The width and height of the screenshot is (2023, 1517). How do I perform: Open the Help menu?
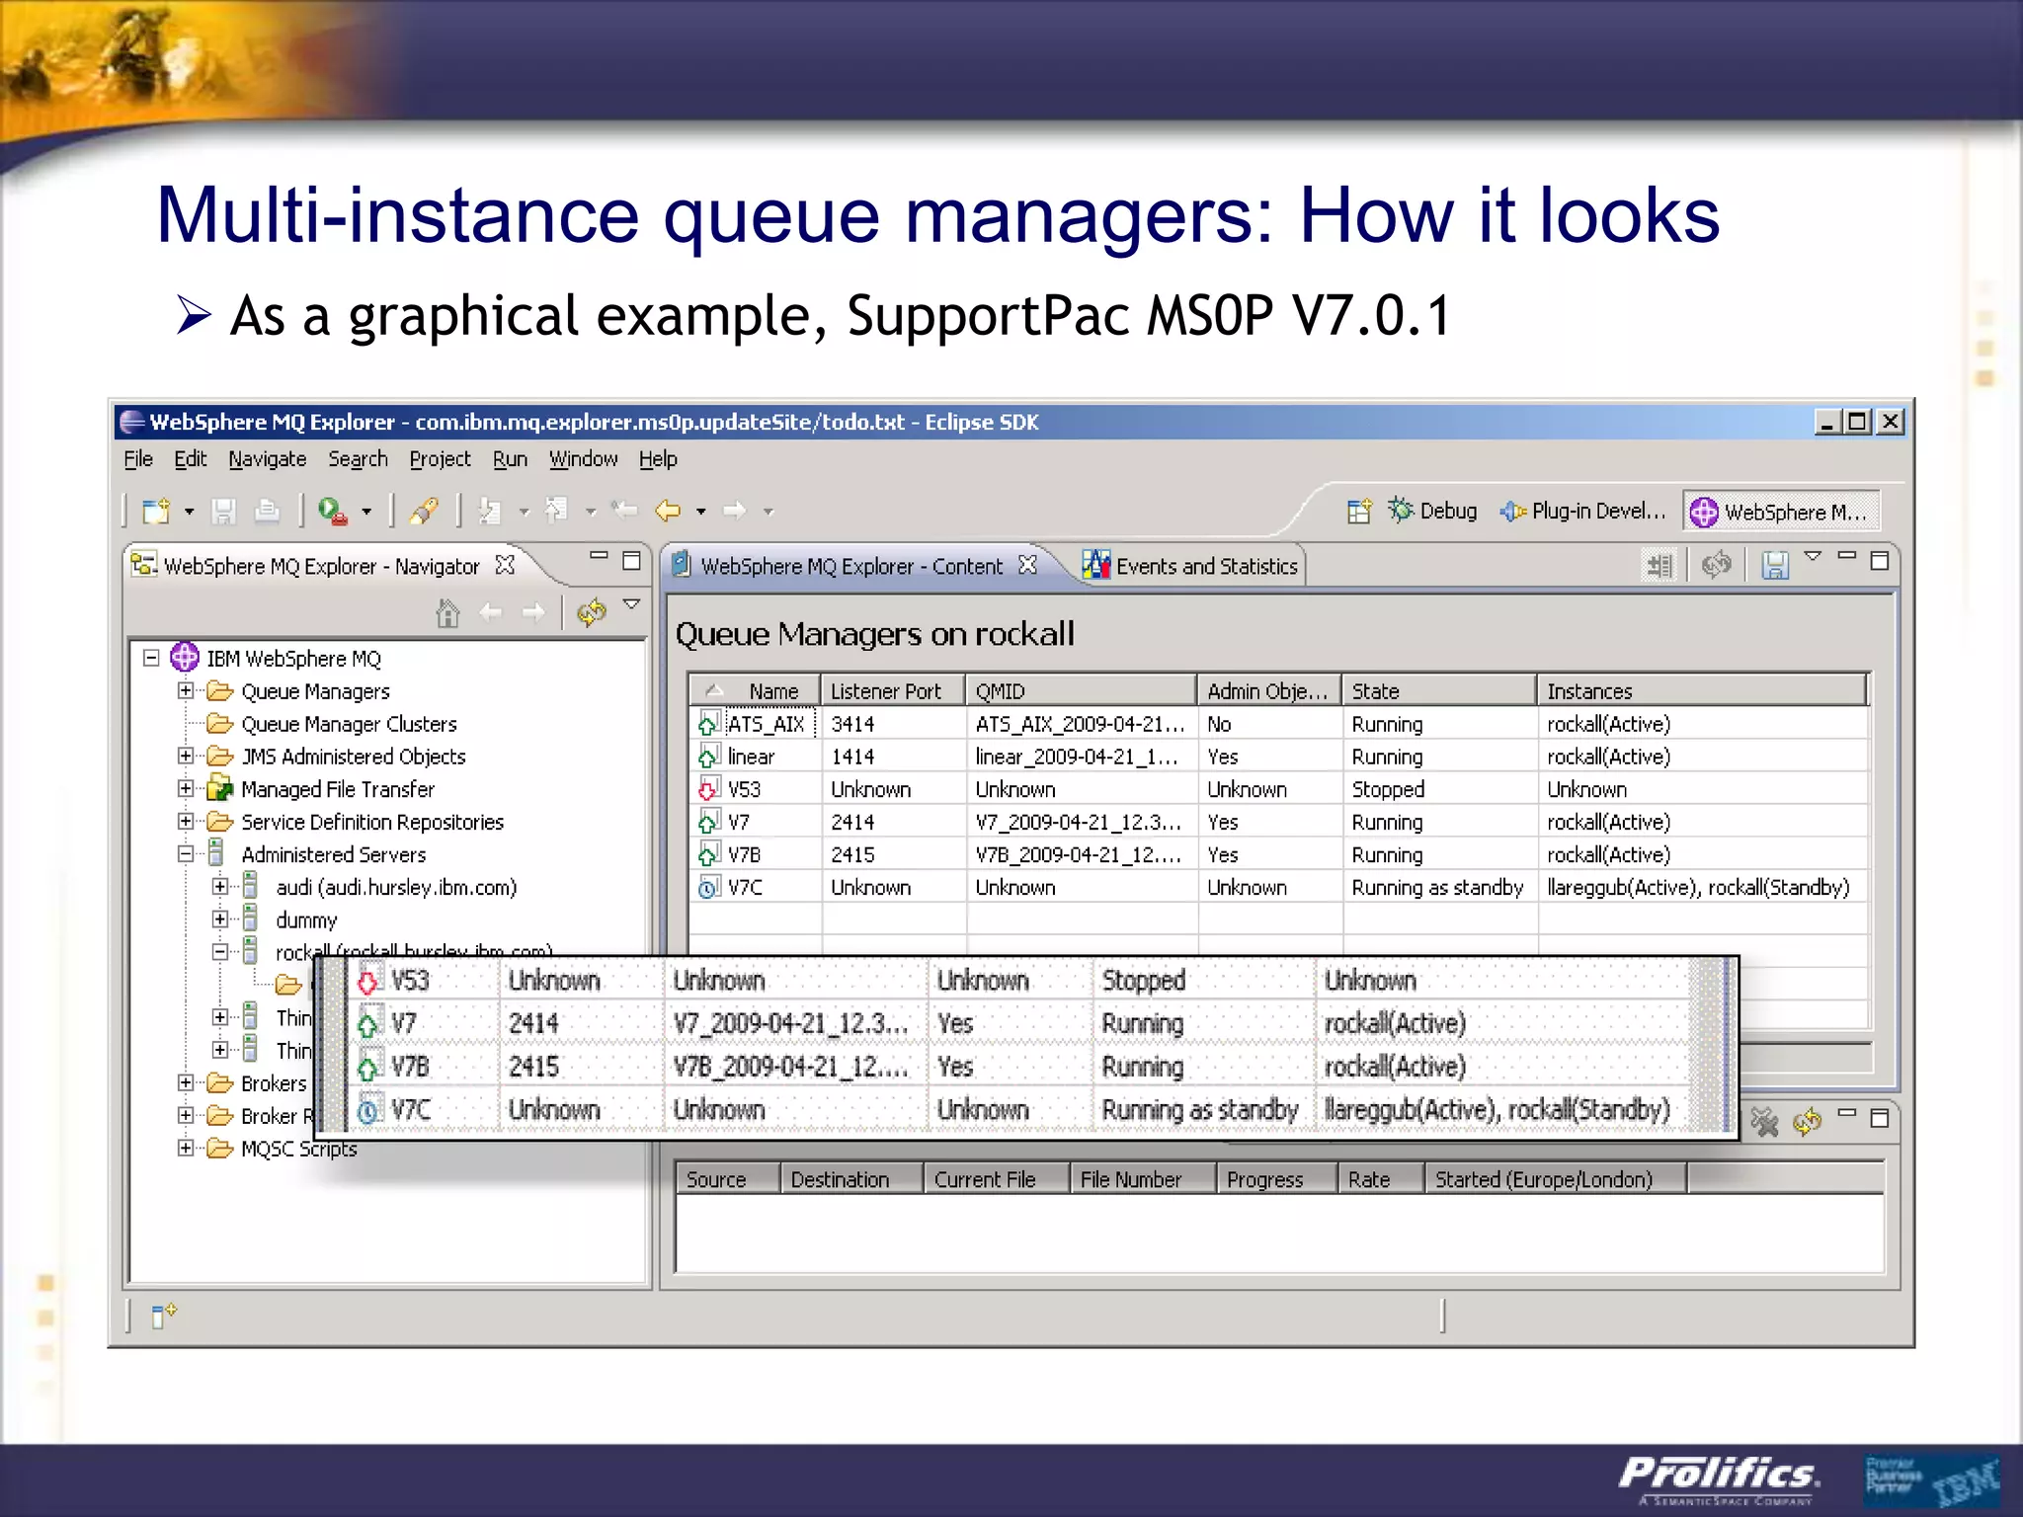[x=658, y=459]
